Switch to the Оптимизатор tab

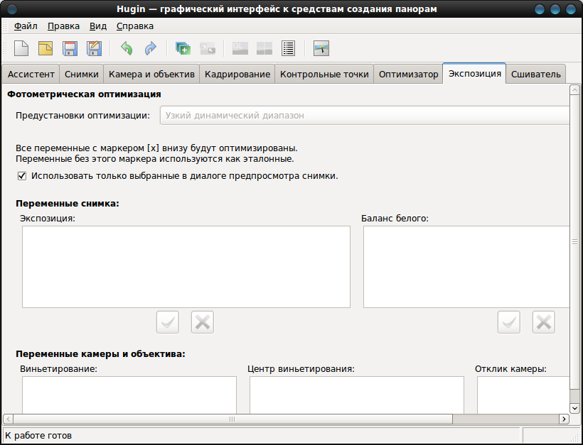[x=408, y=75]
